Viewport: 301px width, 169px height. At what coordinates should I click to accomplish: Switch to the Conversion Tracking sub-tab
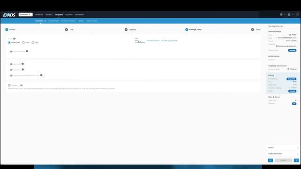68,21
